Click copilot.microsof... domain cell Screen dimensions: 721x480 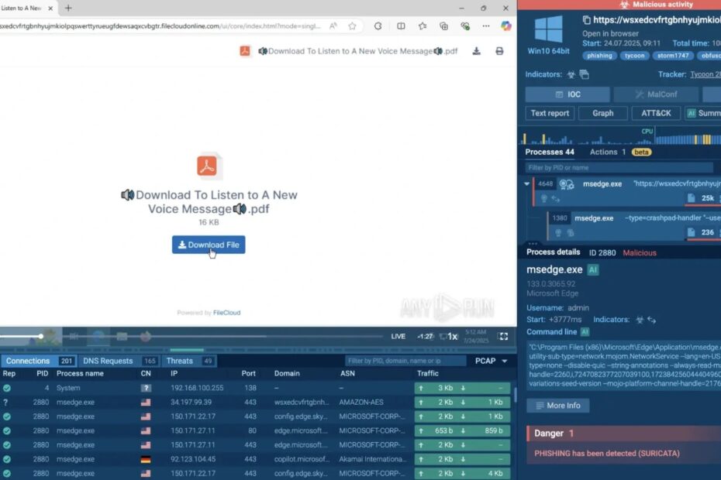[x=302, y=459]
